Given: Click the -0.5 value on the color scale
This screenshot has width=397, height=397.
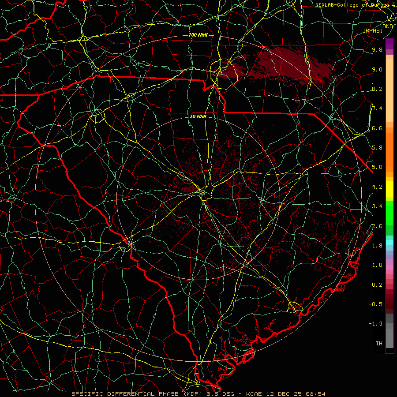Looking at the screenshot, I should click(x=375, y=304).
